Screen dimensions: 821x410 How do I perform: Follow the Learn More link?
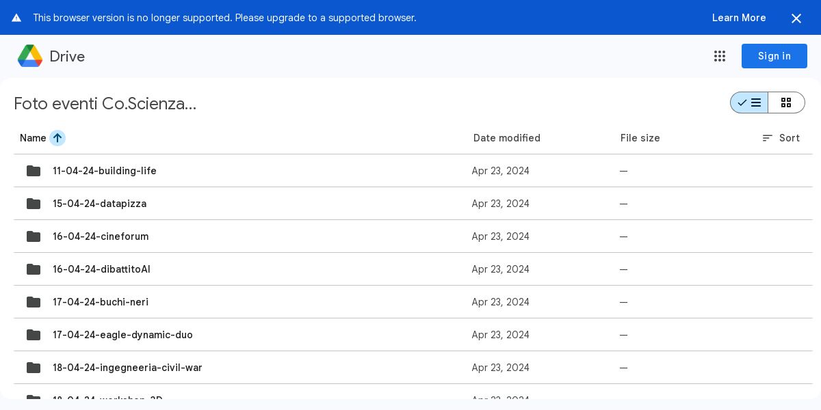(738, 18)
